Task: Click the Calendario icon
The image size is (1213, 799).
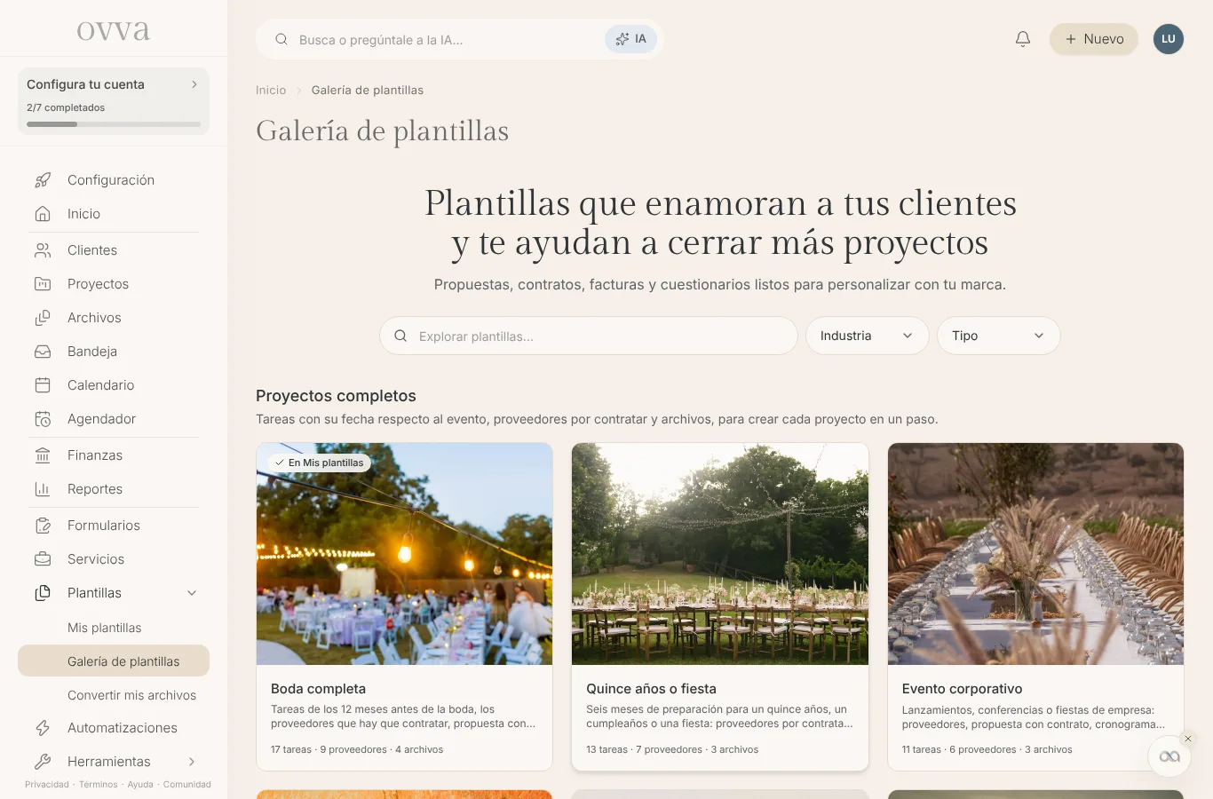Action: coord(43,385)
